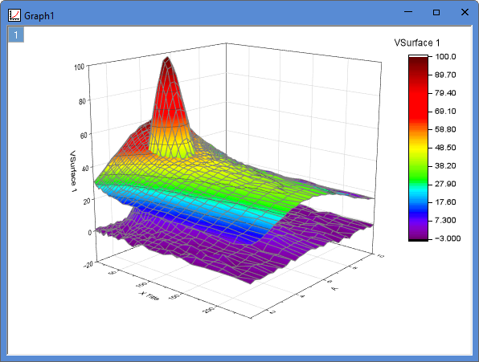The image size is (479, 362).
Task: Select the VSurface 1 legend title
Action: pyautogui.click(x=417, y=43)
